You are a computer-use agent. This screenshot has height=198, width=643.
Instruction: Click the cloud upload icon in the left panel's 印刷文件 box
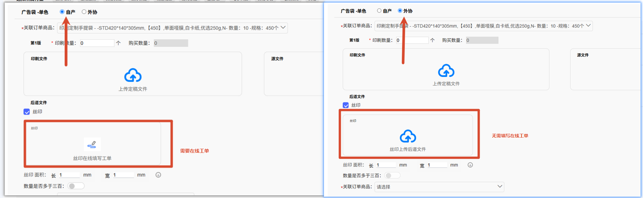click(133, 76)
